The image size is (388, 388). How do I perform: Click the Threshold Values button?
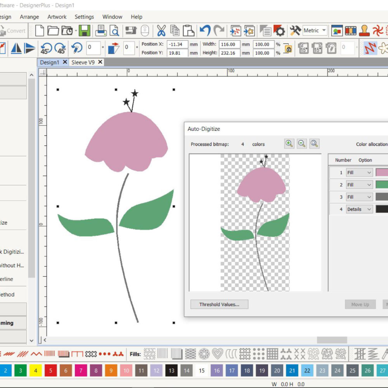point(219,304)
